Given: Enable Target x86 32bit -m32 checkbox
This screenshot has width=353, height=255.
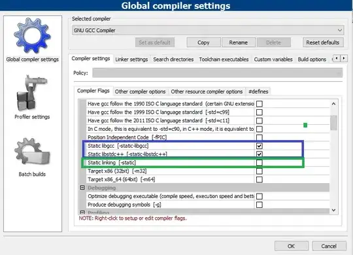Looking at the screenshot, I should click(x=260, y=171).
